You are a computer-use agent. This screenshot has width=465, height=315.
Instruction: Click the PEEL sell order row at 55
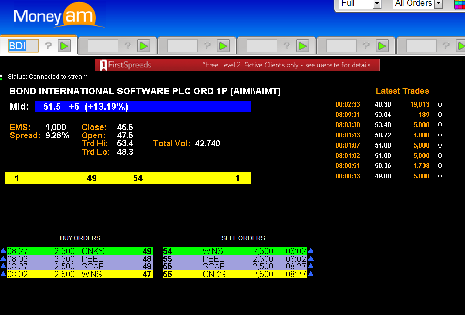235,258
